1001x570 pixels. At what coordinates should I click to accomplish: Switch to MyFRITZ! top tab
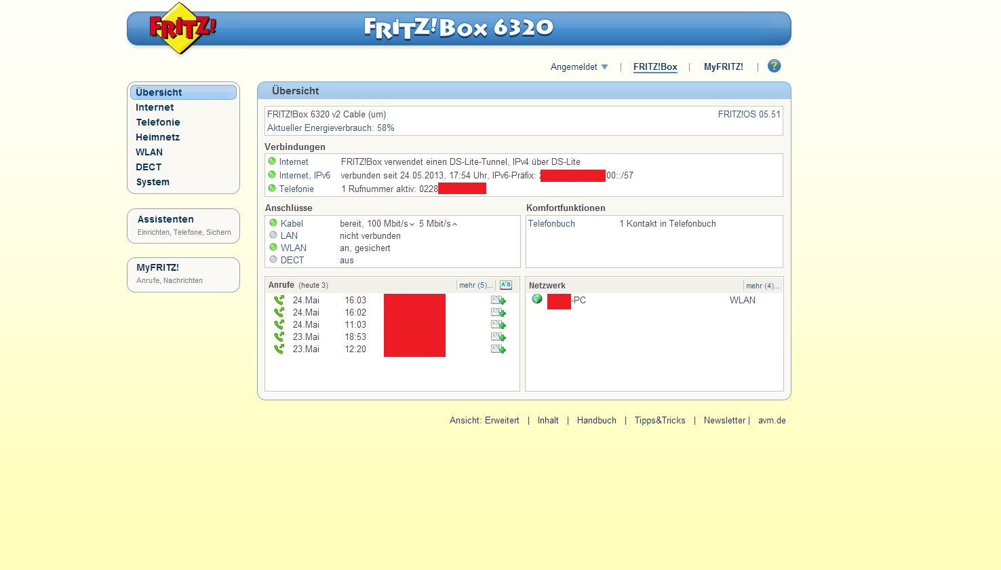(x=723, y=66)
